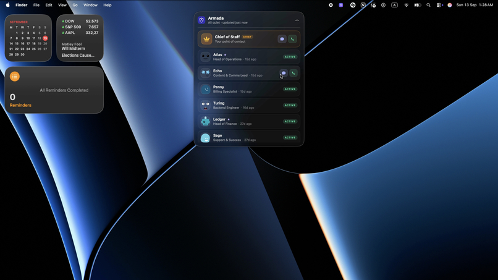Open chat with Chief of Staff
This screenshot has height=280, width=498.
click(x=282, y=39)
